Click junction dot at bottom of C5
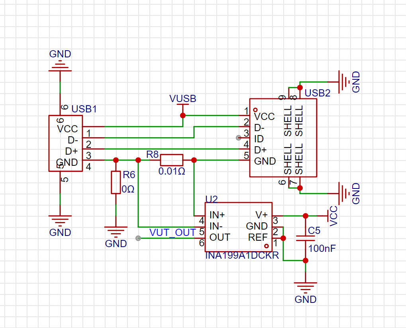 306,261
